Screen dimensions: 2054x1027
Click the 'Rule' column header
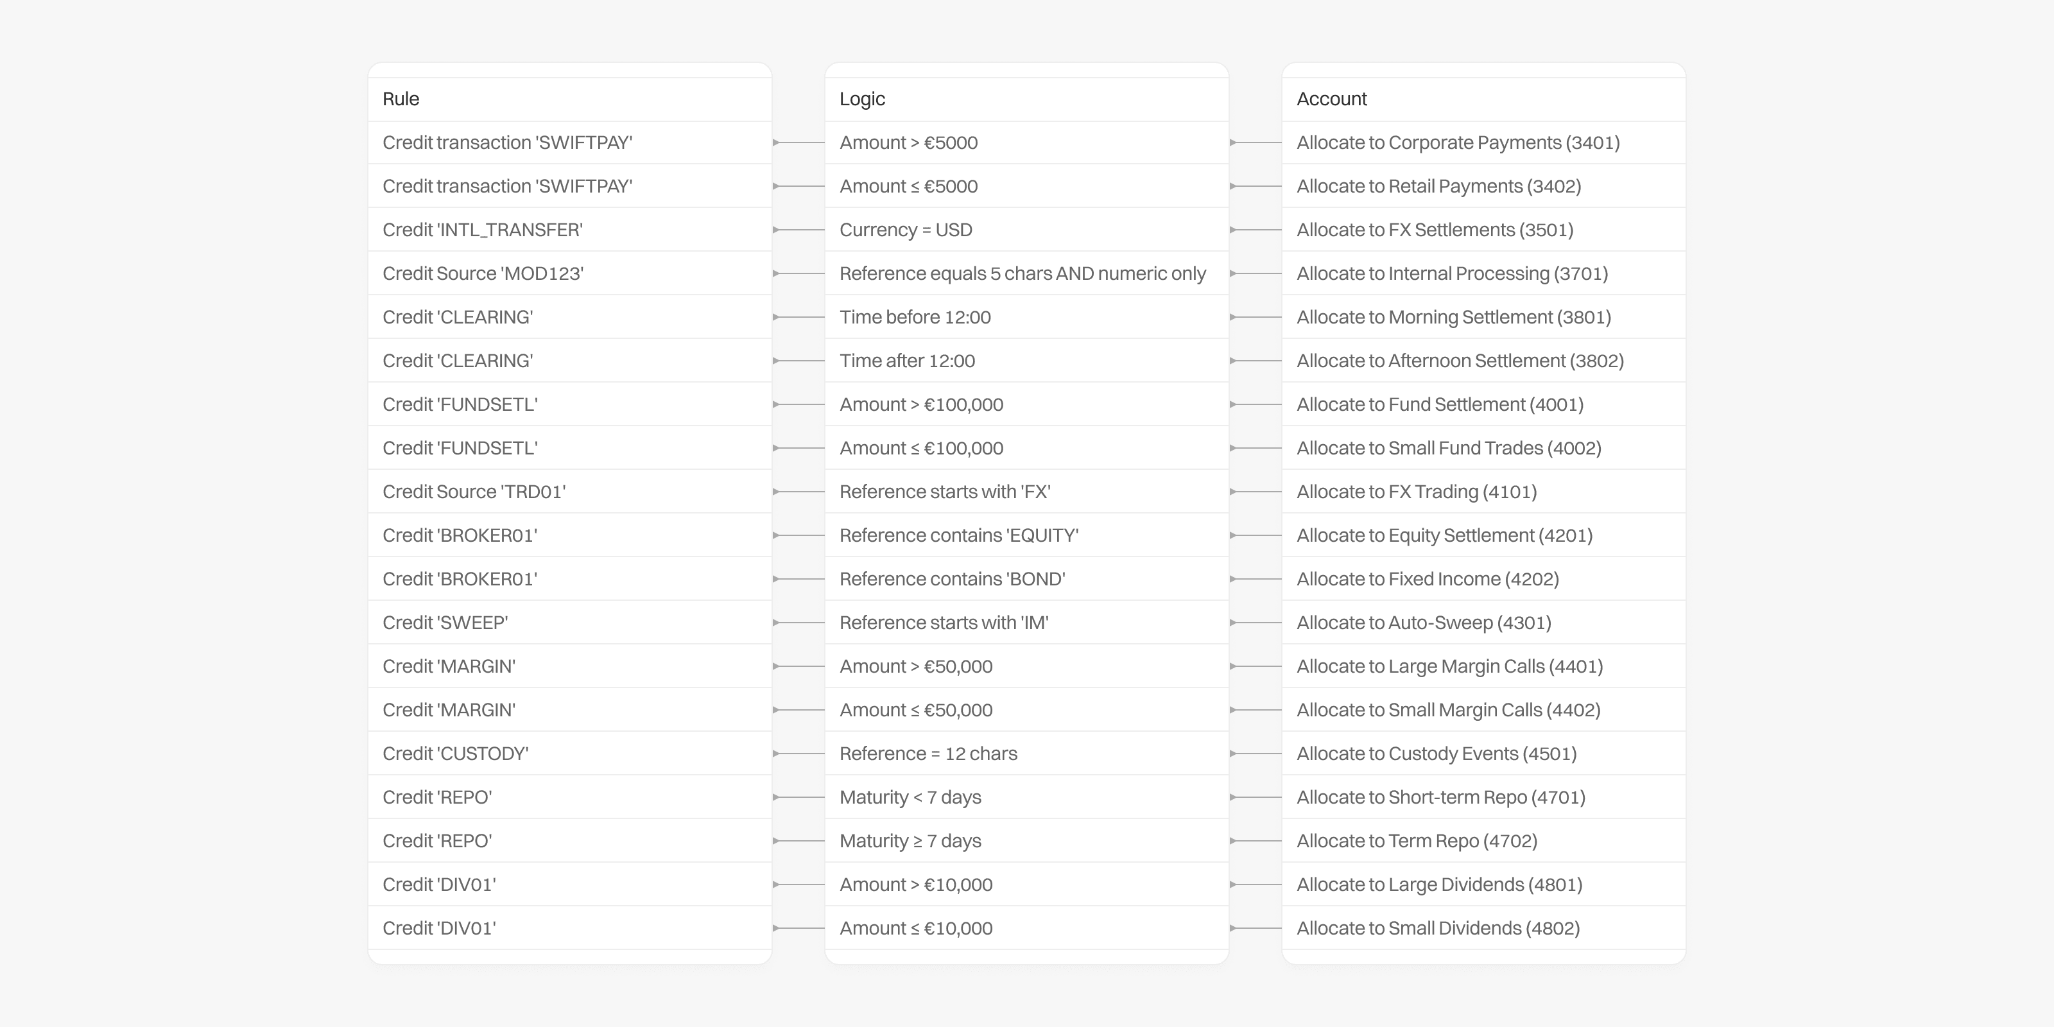[x=401, y=99]
